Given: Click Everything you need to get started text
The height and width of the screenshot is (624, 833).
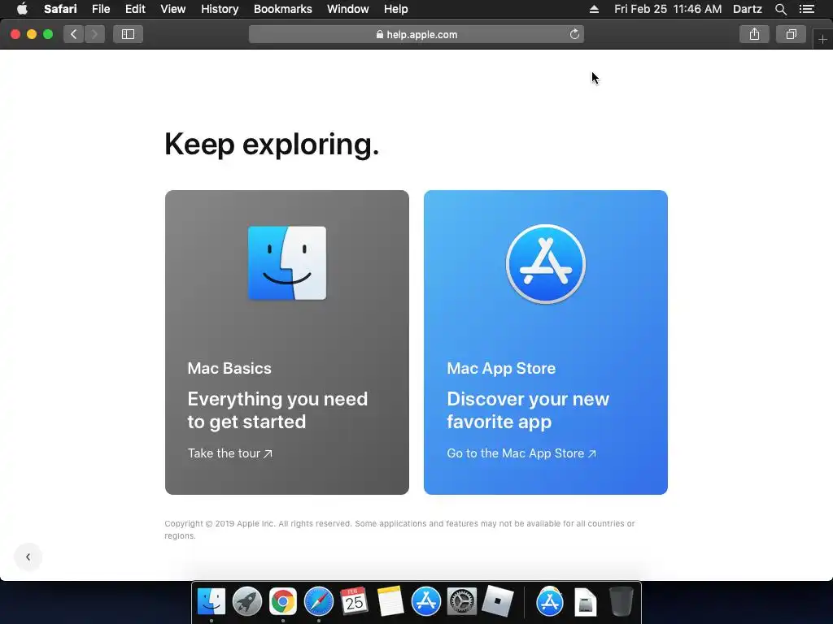Looking at the screenshot, I should (277, 410).
